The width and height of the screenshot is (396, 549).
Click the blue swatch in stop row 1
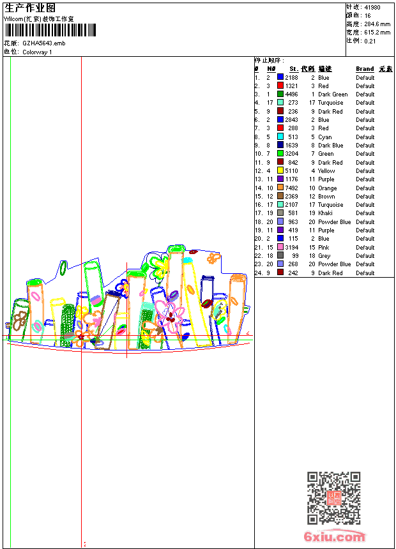[280, 77]
